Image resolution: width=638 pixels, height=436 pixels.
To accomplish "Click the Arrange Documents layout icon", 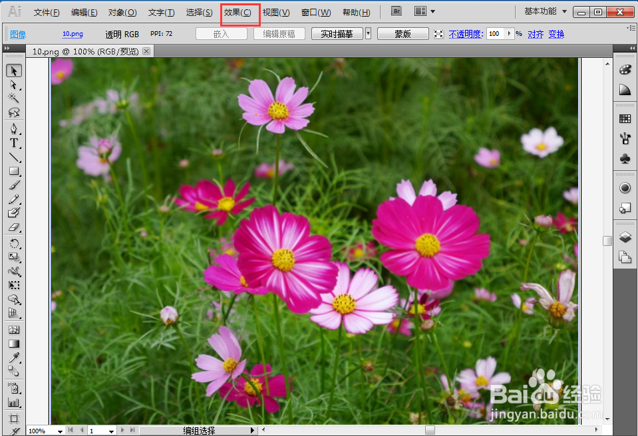I will coord(420,11).
